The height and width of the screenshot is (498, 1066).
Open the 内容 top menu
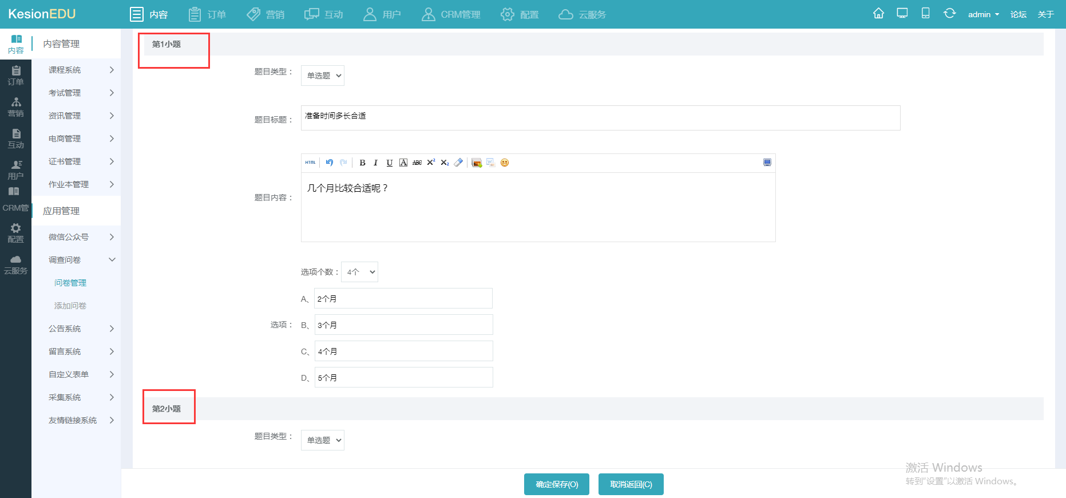point(149,14)
